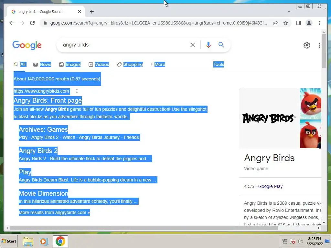The image size is (331, 248).
Task: Open the Archives: Games sitelink
Action: [x=43, y=129]
